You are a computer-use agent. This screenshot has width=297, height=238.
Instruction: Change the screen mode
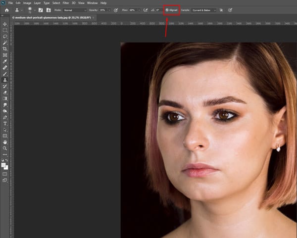(5, 180)
